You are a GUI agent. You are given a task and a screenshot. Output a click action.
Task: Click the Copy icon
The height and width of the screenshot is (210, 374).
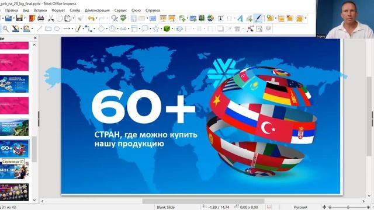coord(60,18)
